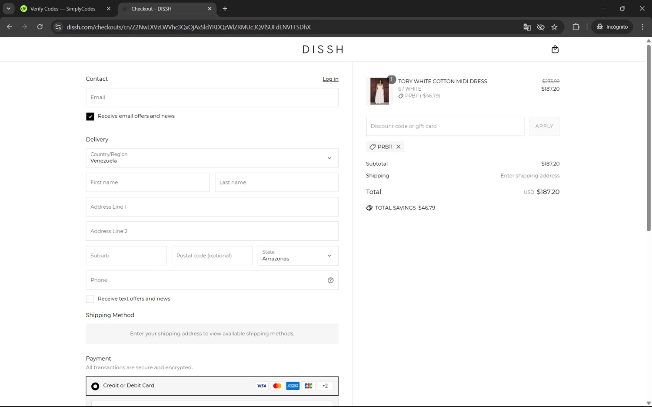
Task: Click the phone help question mark icon
Action: point(330,280)
